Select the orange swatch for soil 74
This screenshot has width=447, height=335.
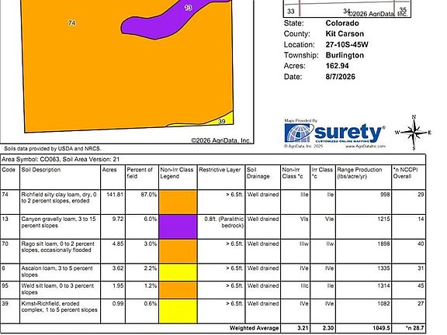click(x=178, y=202)
